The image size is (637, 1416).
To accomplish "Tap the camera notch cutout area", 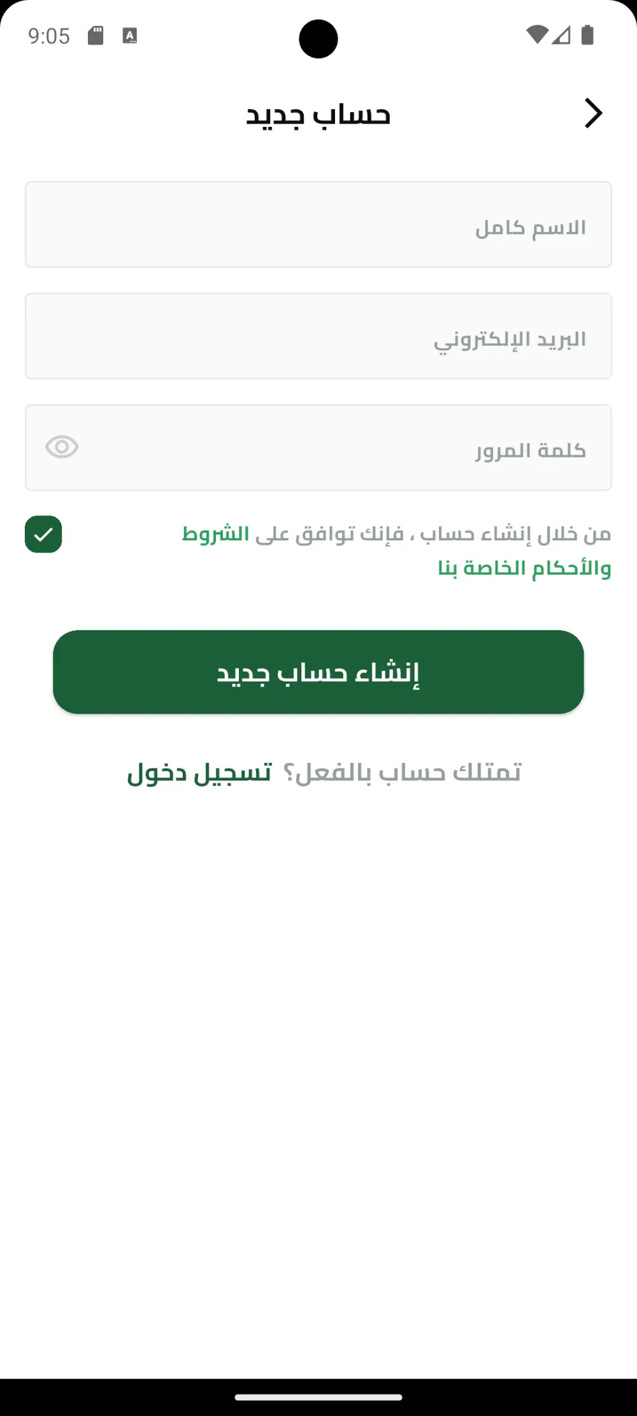I will coord(318,38).
